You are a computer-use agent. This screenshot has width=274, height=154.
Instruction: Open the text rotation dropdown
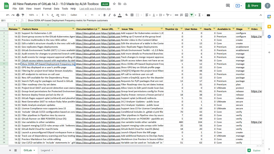(169, 15)
